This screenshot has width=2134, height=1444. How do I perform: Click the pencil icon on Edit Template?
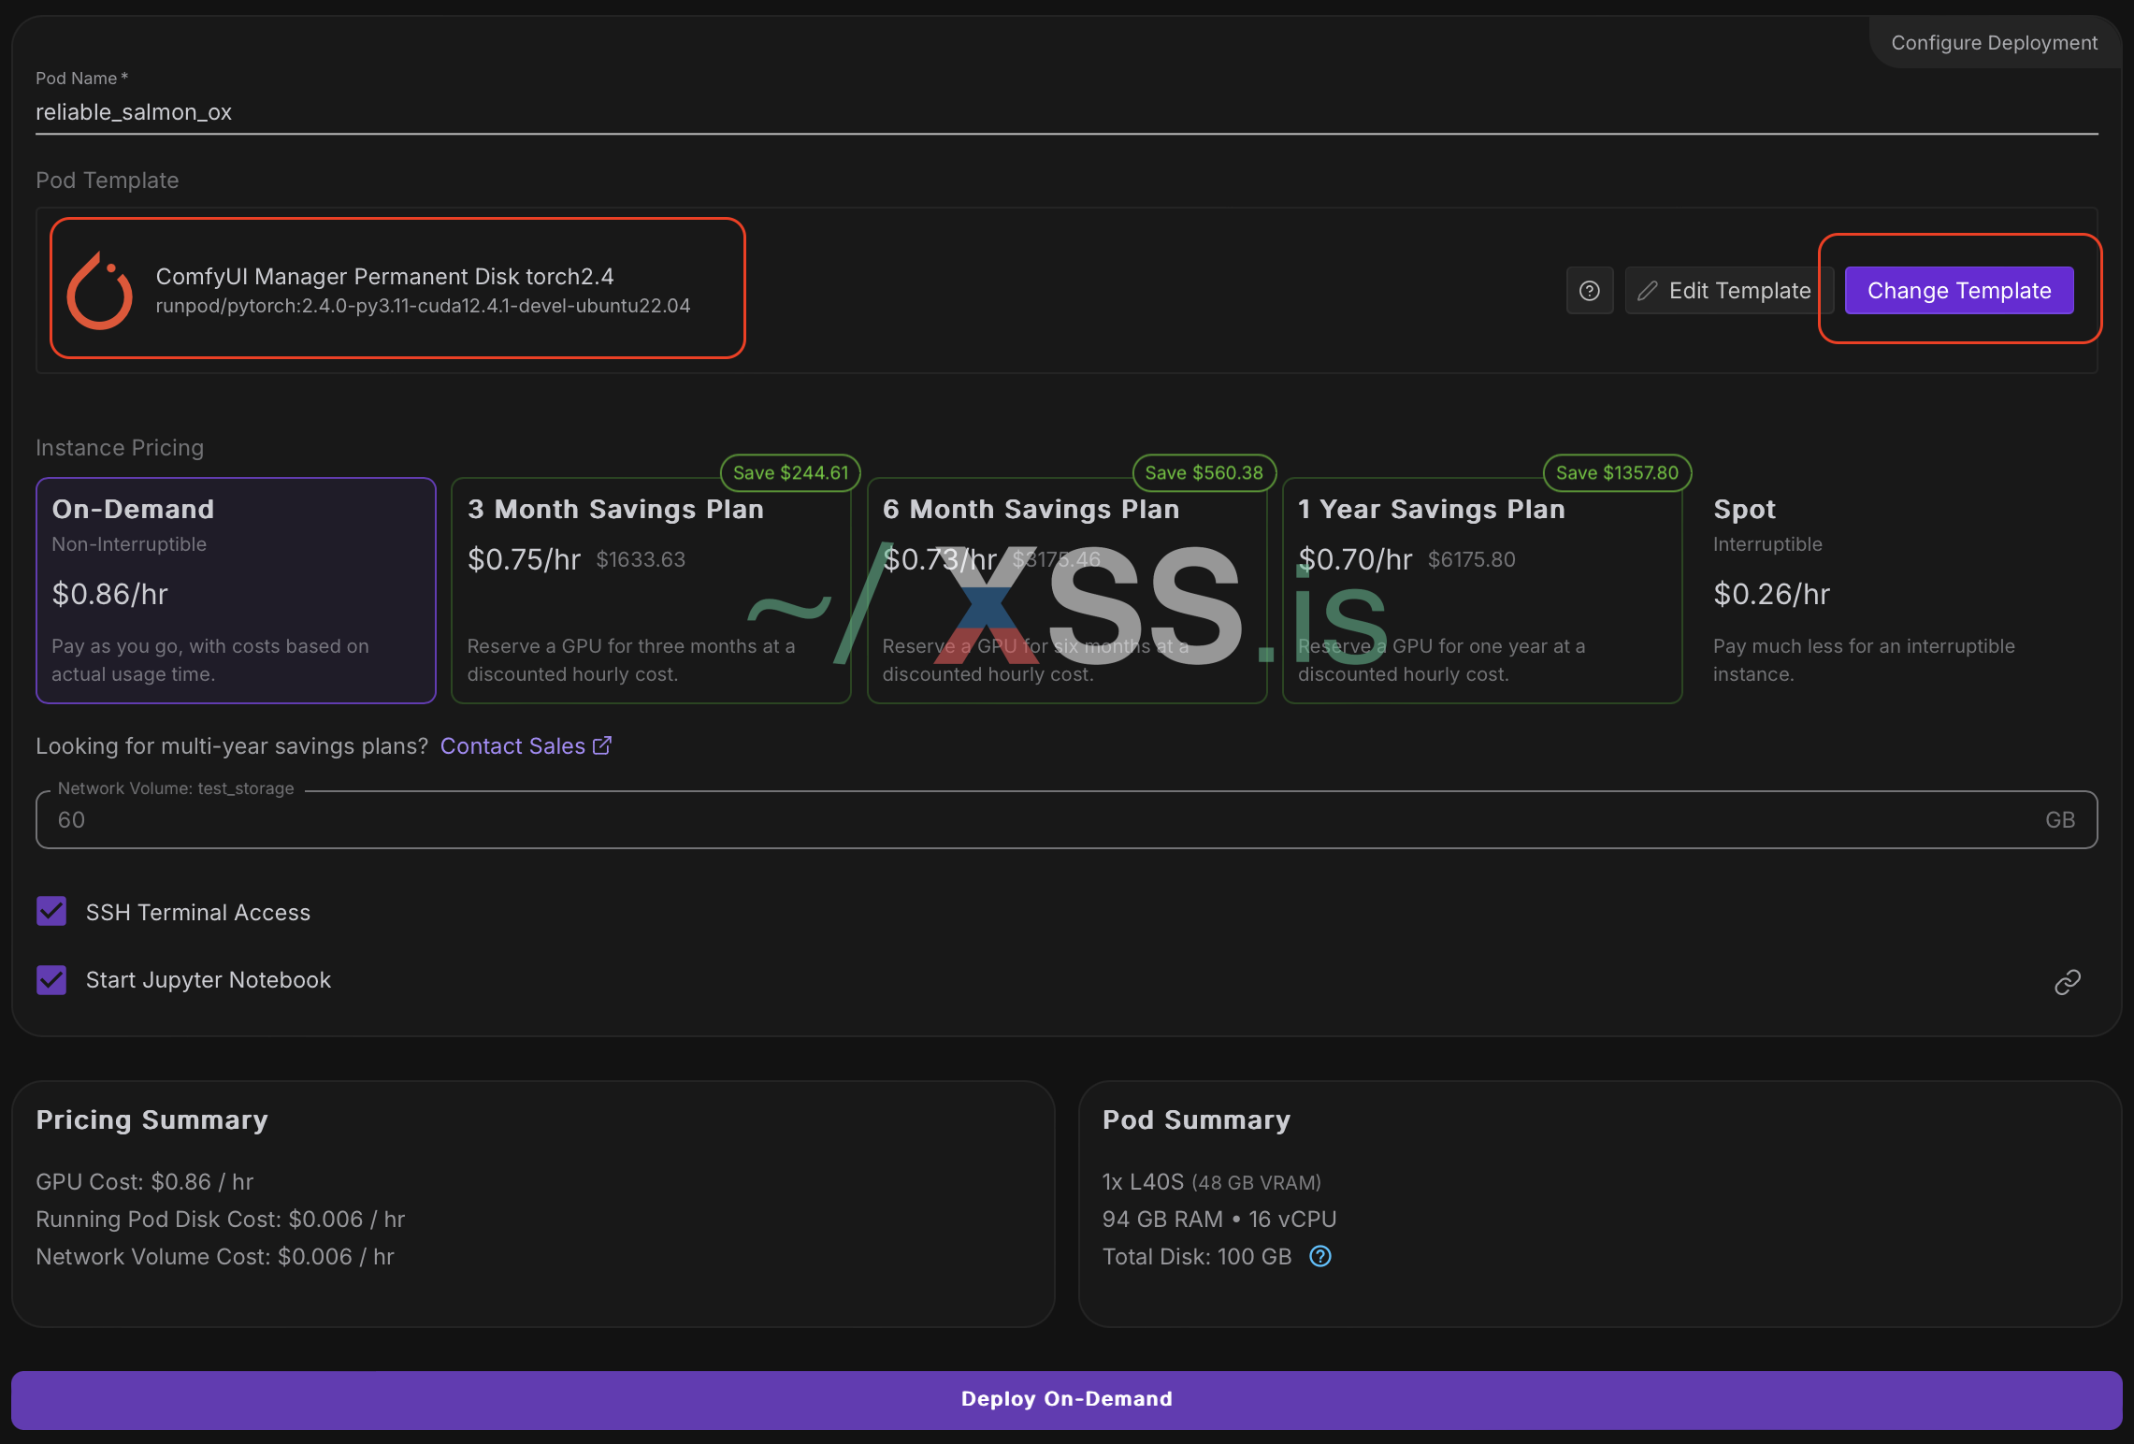(x=1648, y=291)
